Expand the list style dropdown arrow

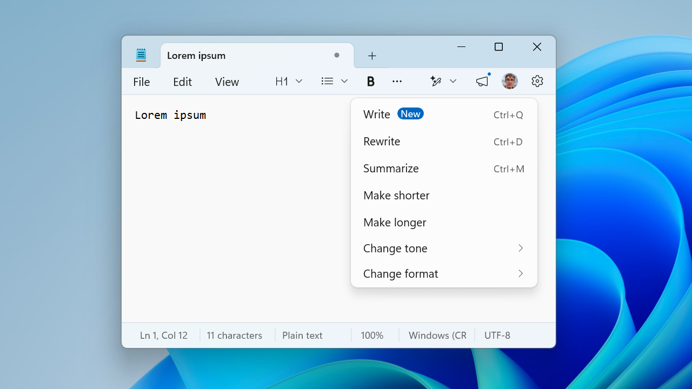pos(344,81)
